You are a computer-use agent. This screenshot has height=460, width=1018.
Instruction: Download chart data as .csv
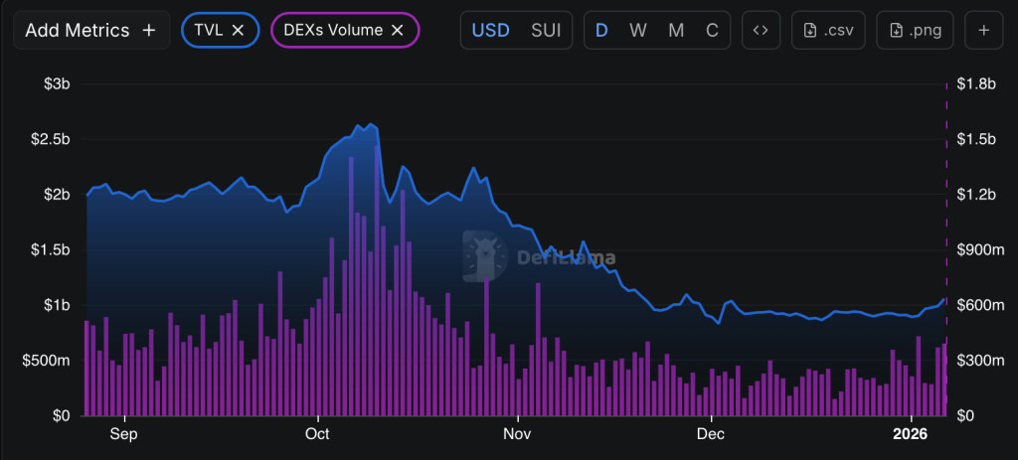(x=828, y=30)
